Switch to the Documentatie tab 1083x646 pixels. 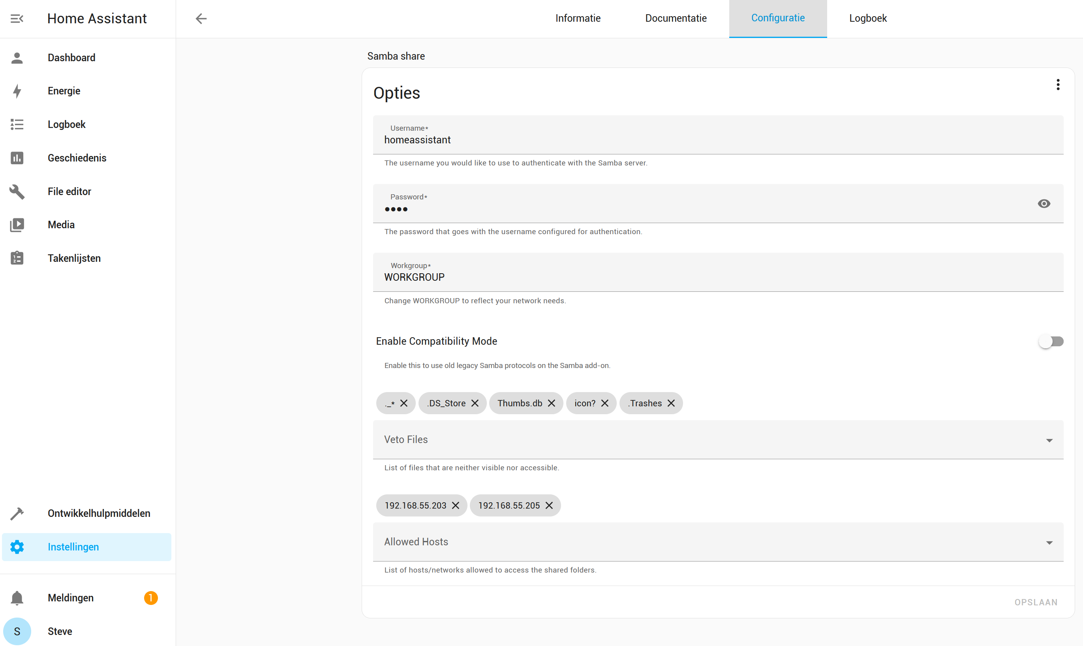tap(676, 18)
